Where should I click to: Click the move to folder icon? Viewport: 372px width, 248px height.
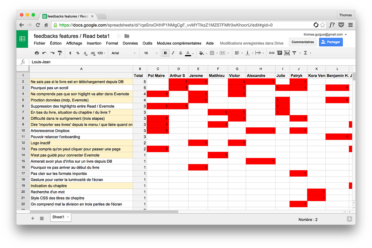[x=127, y=36]
